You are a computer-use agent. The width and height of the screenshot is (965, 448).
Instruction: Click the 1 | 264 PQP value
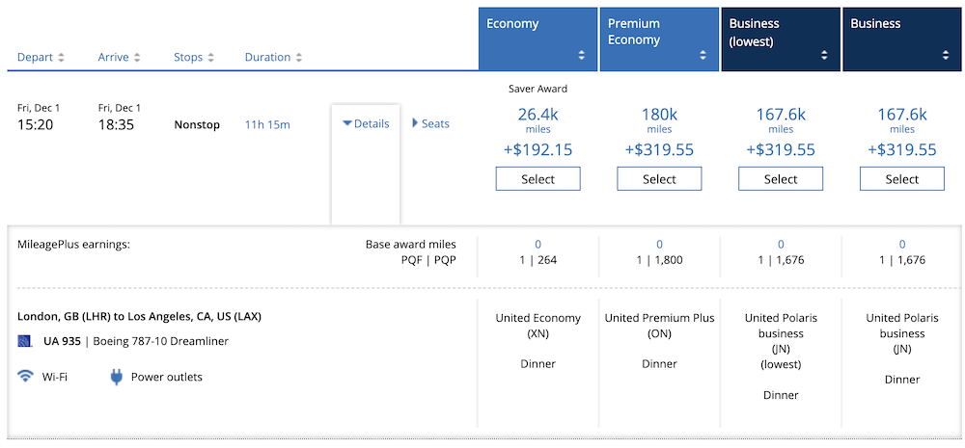[538, 260]
